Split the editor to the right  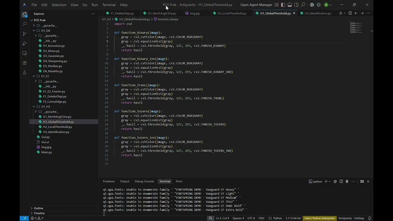(350, 13)
